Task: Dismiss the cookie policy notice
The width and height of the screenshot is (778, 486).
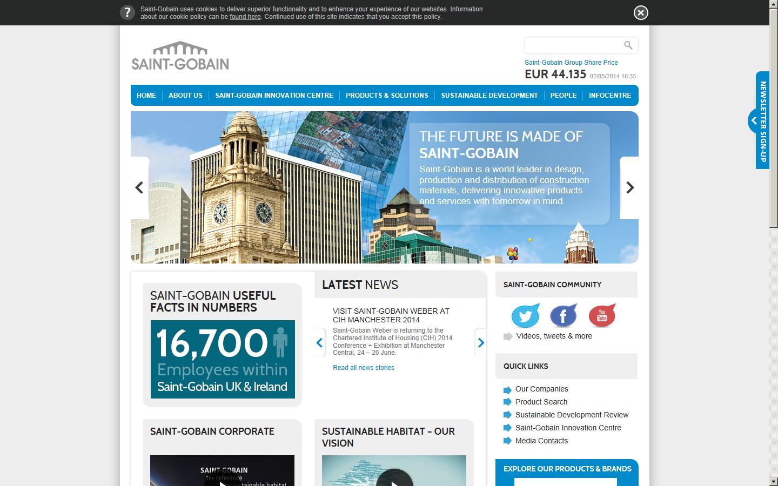Action: [x=640, y=12]
